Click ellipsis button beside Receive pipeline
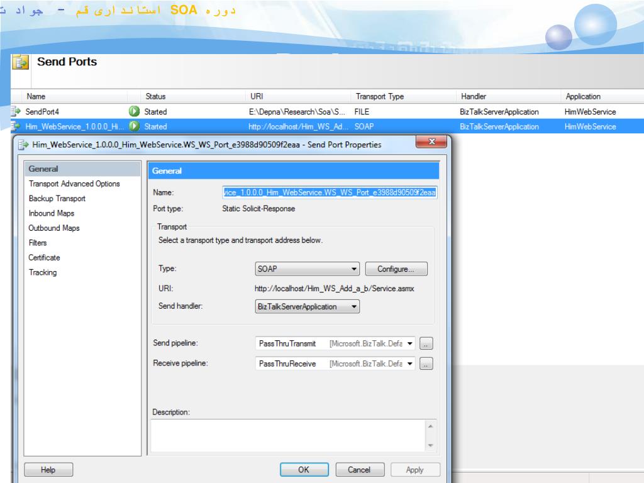Image resolution: width=644 pixels, height=483 pixels. (426, 364)
